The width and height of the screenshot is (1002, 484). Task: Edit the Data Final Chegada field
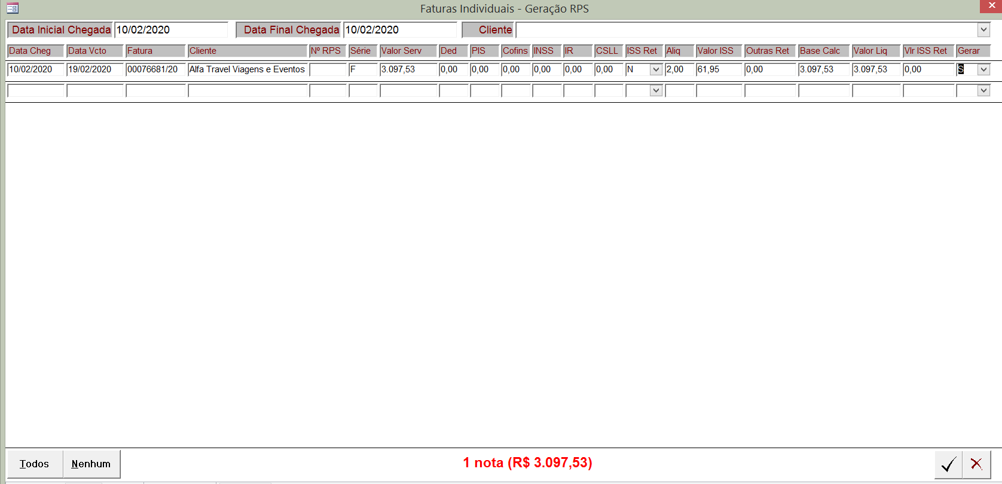[x=399, y=30]
